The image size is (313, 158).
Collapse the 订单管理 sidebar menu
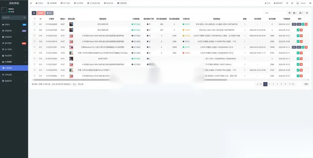click(14, 62)
